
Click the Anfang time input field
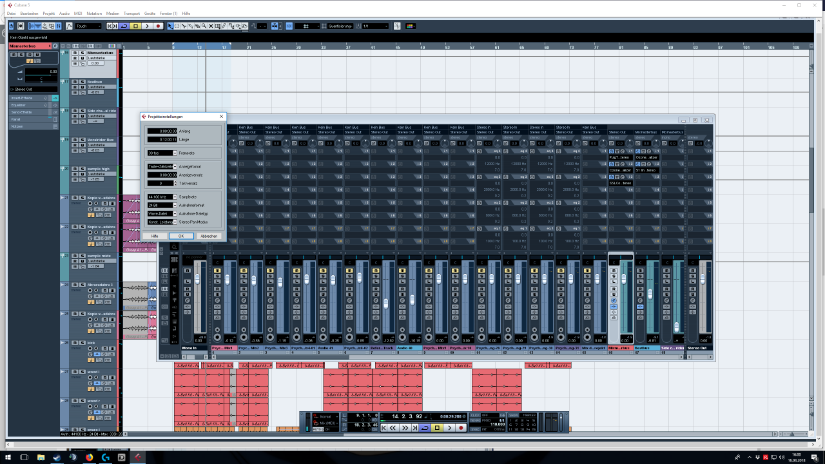pyautogui.click(x=162, y=131)
